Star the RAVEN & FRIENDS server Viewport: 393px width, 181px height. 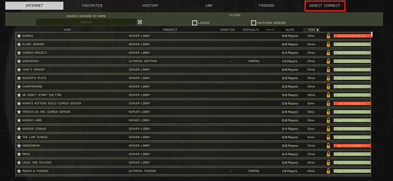coord(18,171)
